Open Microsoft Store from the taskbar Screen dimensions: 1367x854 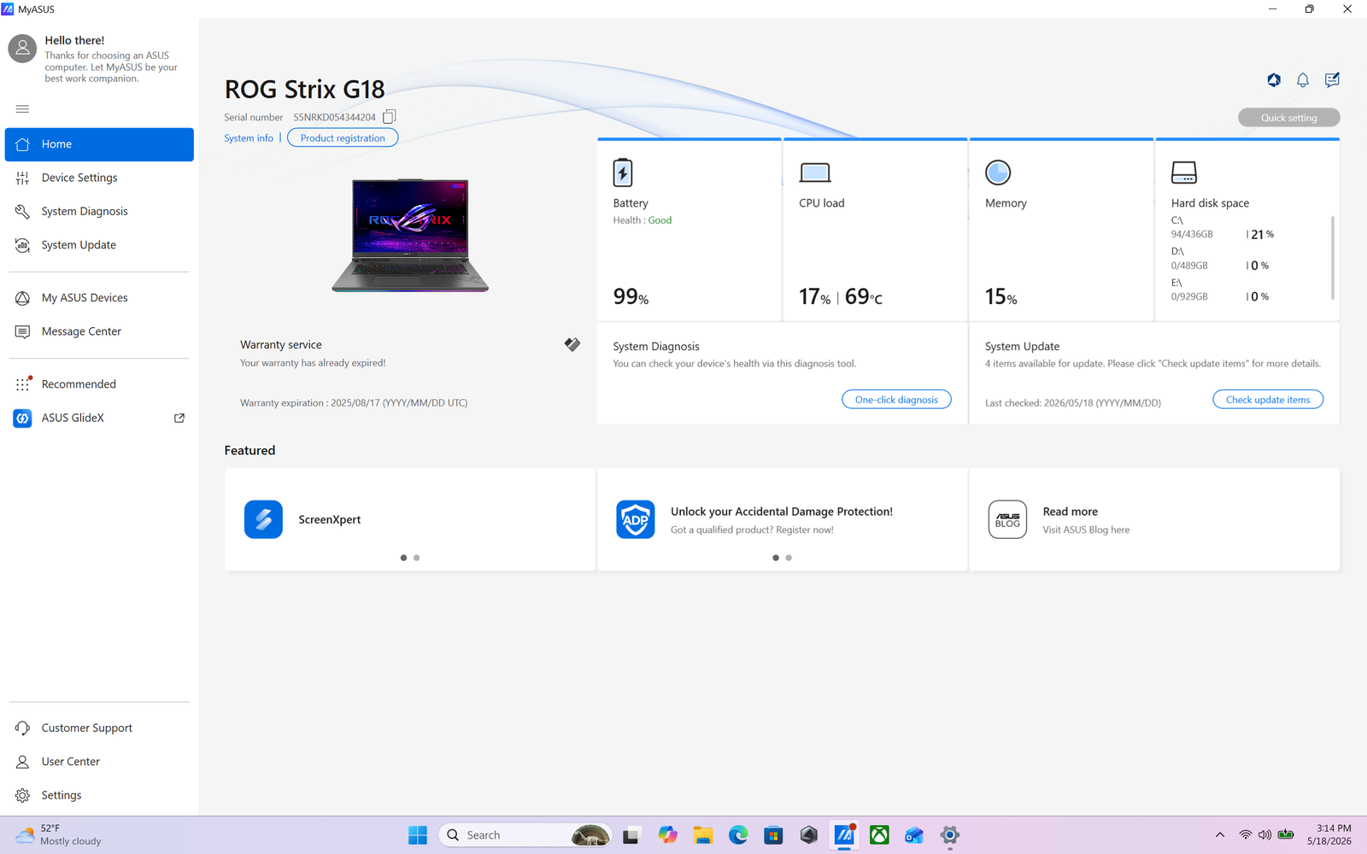(x=773, y=835)
